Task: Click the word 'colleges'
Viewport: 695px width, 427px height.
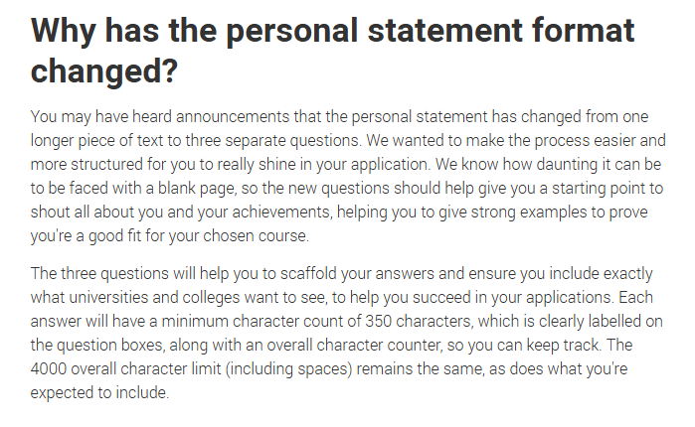Action: pyautogui.click(x=211, y=297)
